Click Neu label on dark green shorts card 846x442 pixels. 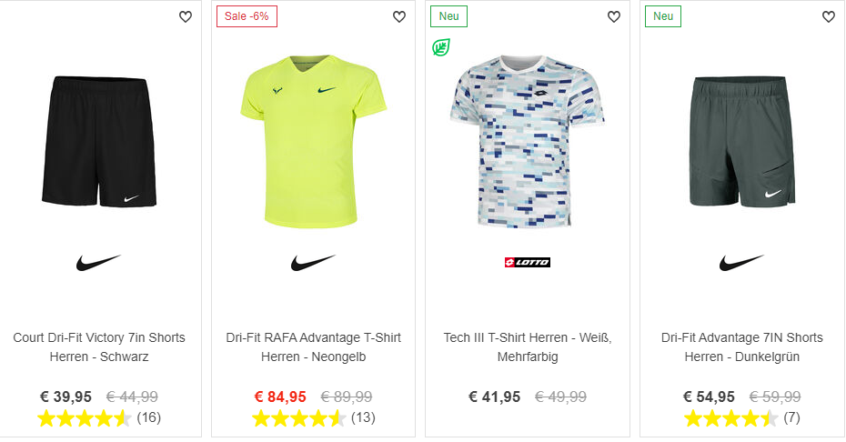[663, 16]
